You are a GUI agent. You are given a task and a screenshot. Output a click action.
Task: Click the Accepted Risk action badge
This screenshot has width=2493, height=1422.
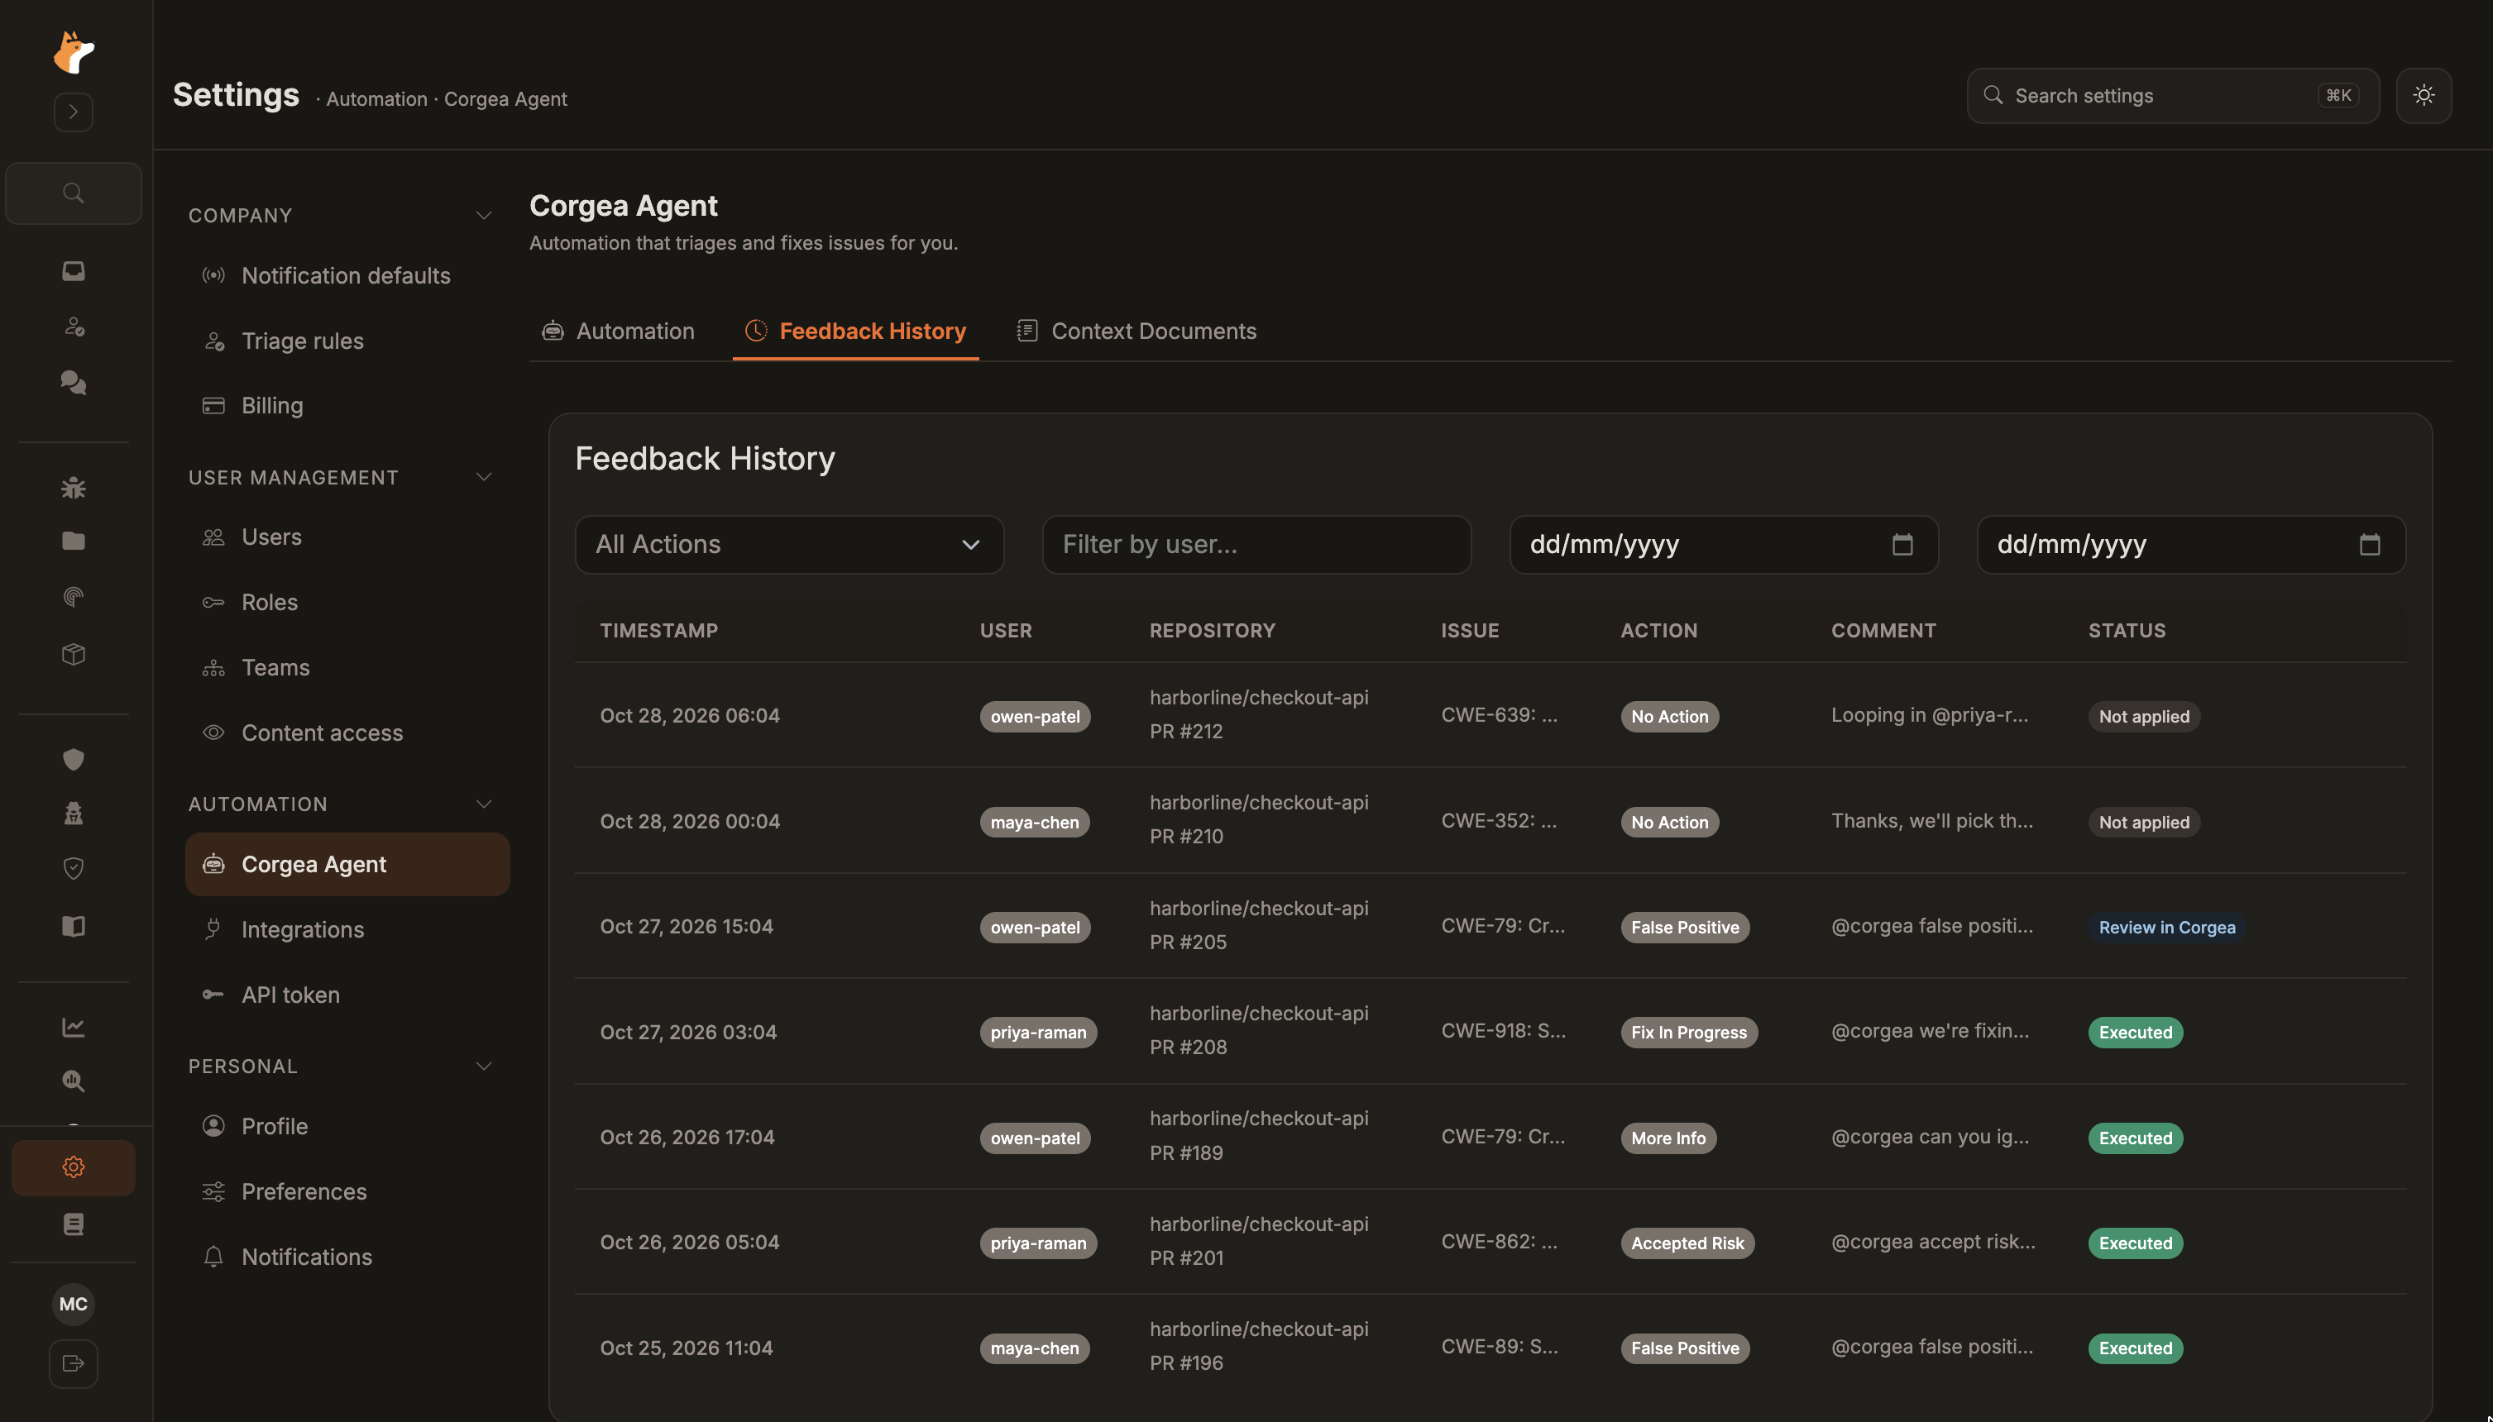1687,1243
